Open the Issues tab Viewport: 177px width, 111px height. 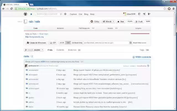113,28
